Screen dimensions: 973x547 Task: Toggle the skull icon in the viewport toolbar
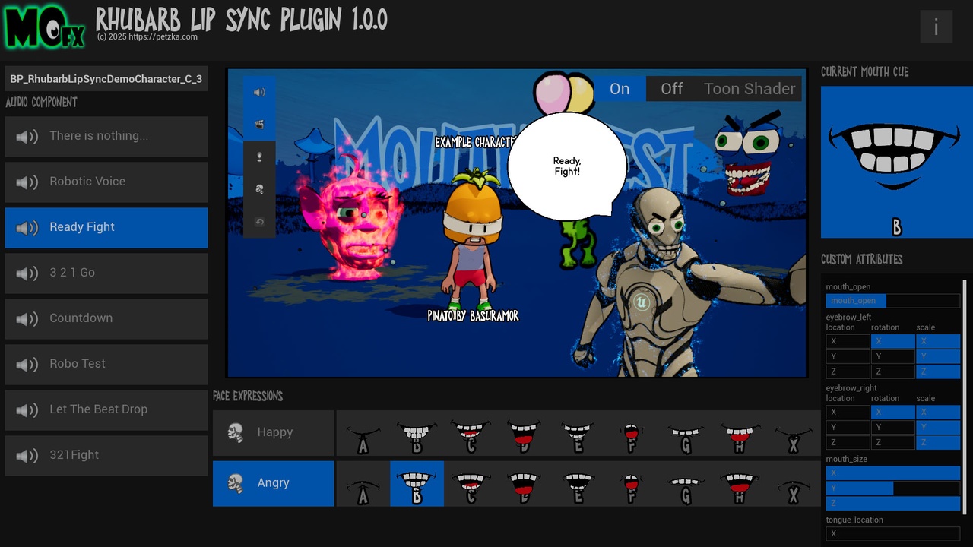tap(259, 189)
